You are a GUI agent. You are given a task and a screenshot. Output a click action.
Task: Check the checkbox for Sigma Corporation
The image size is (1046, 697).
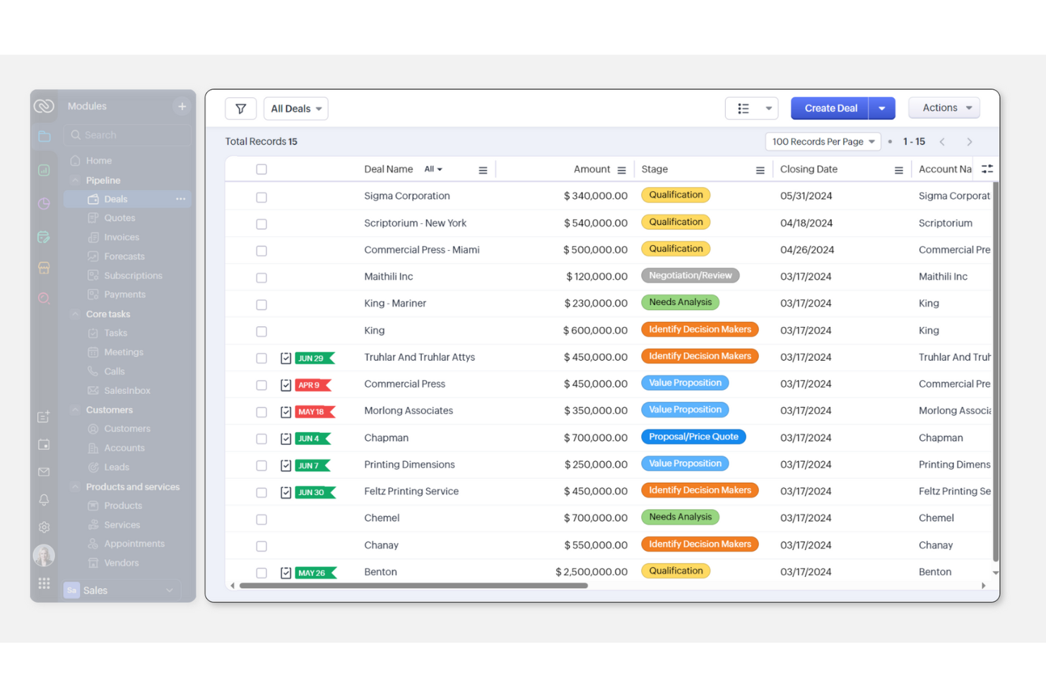point(261,197)
